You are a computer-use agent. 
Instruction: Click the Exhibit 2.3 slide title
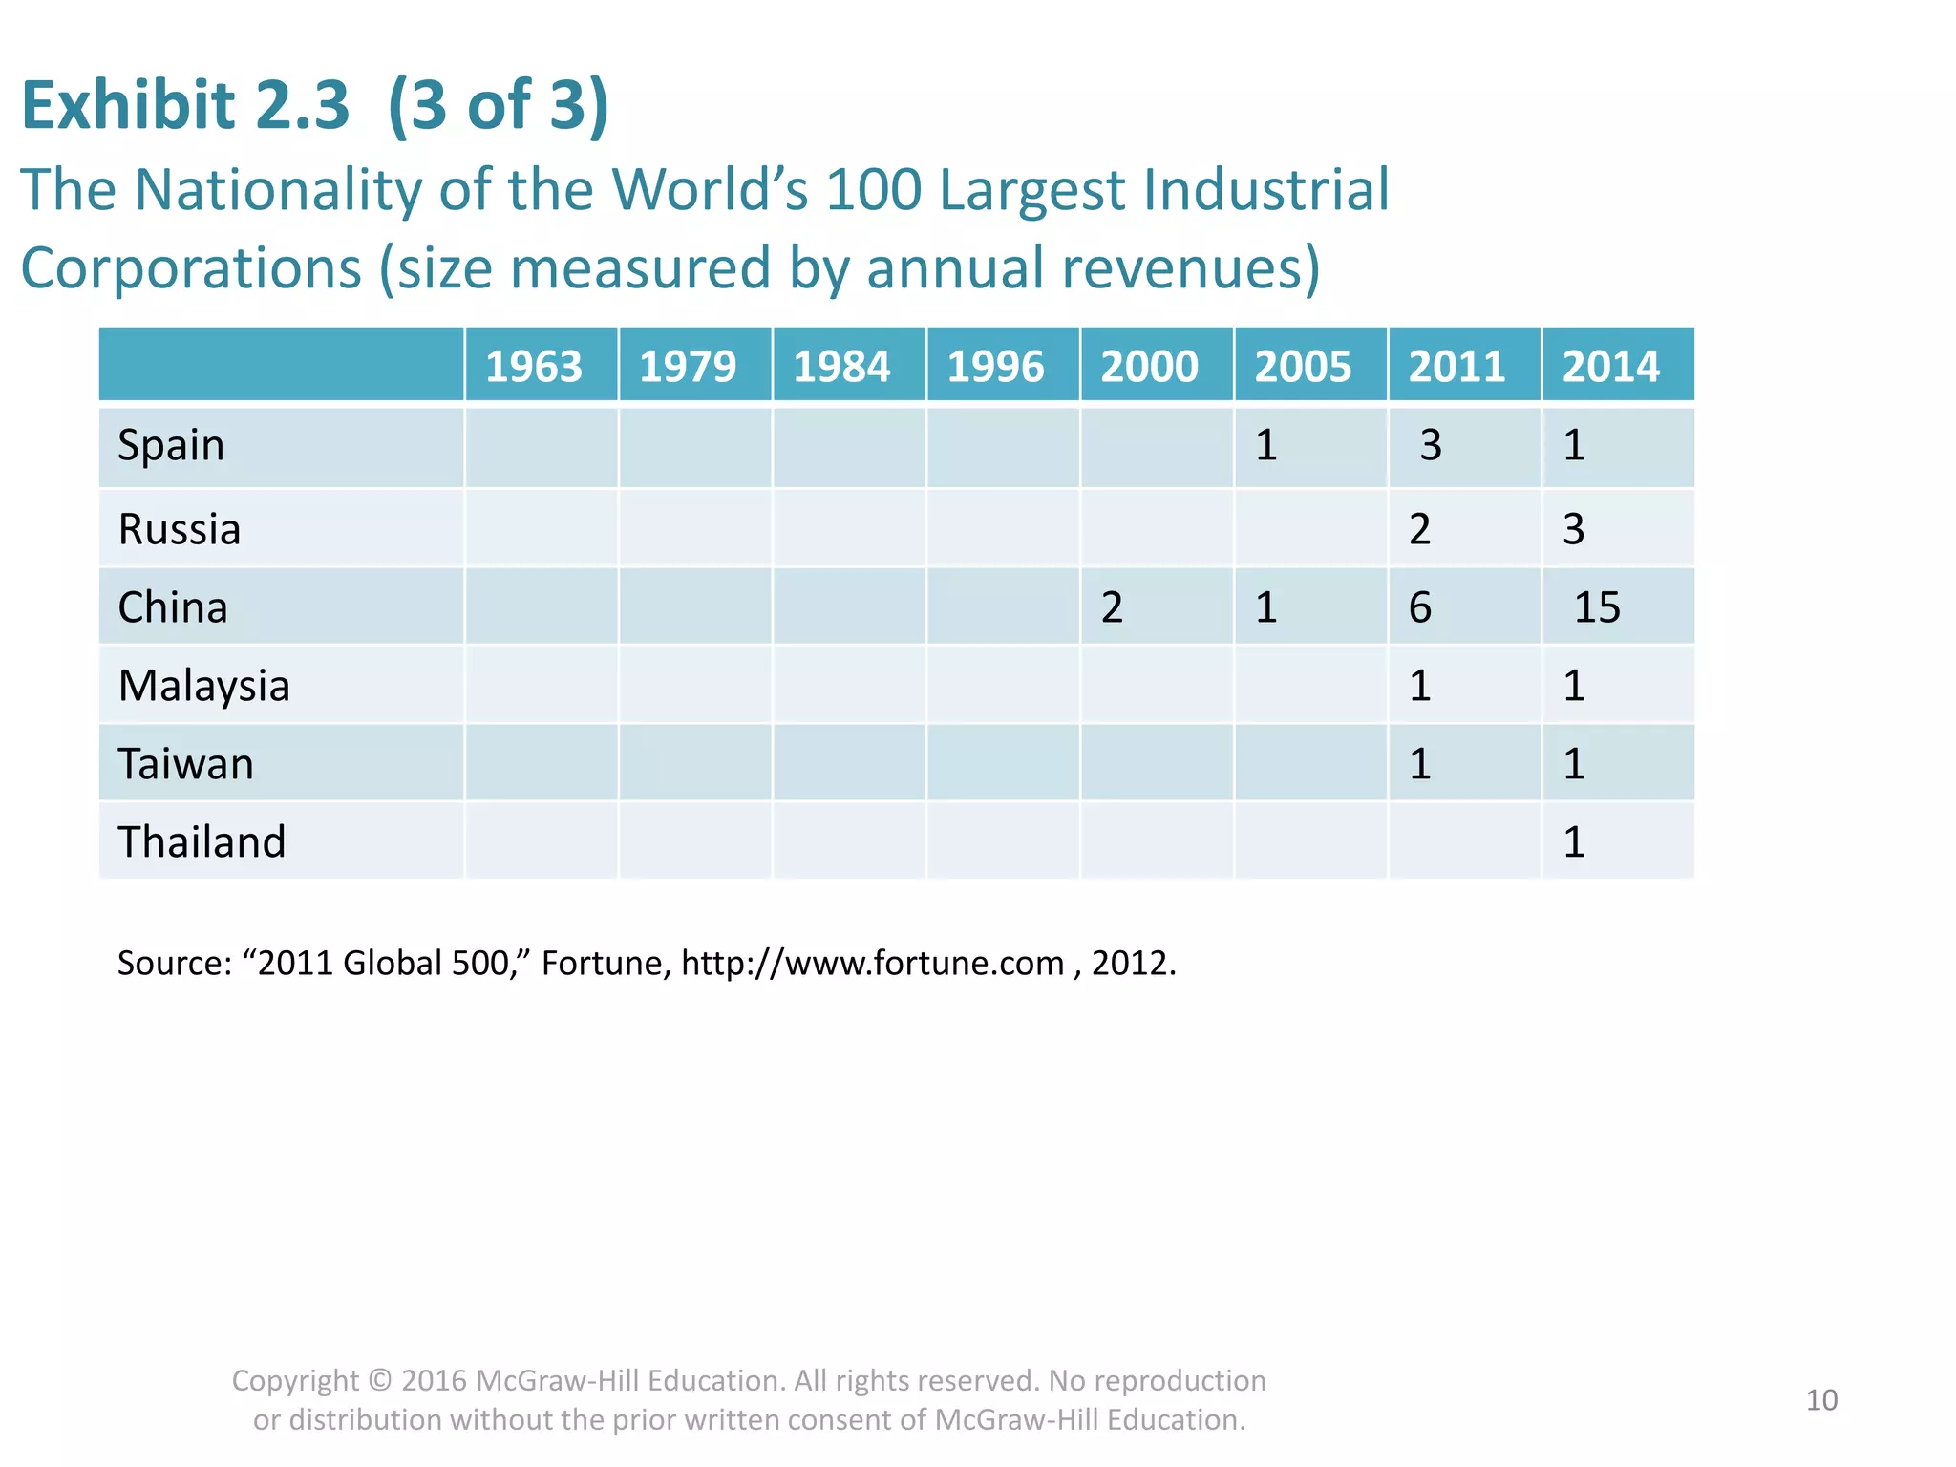pos(315,105)
